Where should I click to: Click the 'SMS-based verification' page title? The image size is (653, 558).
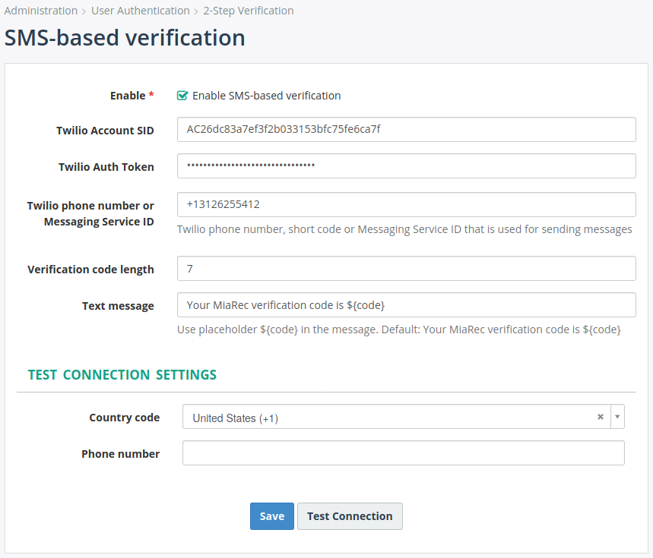[125, 37]
